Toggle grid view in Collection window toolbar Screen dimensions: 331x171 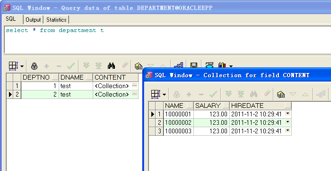(x=156, y=94)
